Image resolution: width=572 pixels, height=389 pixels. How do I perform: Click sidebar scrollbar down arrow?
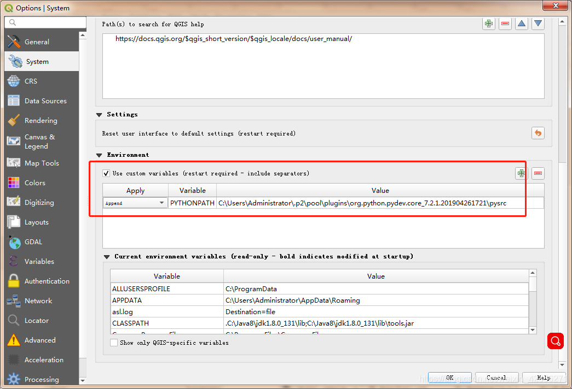point(83,381)
